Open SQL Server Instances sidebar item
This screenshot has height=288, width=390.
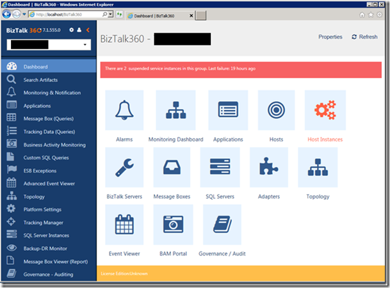[x=49, y=236]
